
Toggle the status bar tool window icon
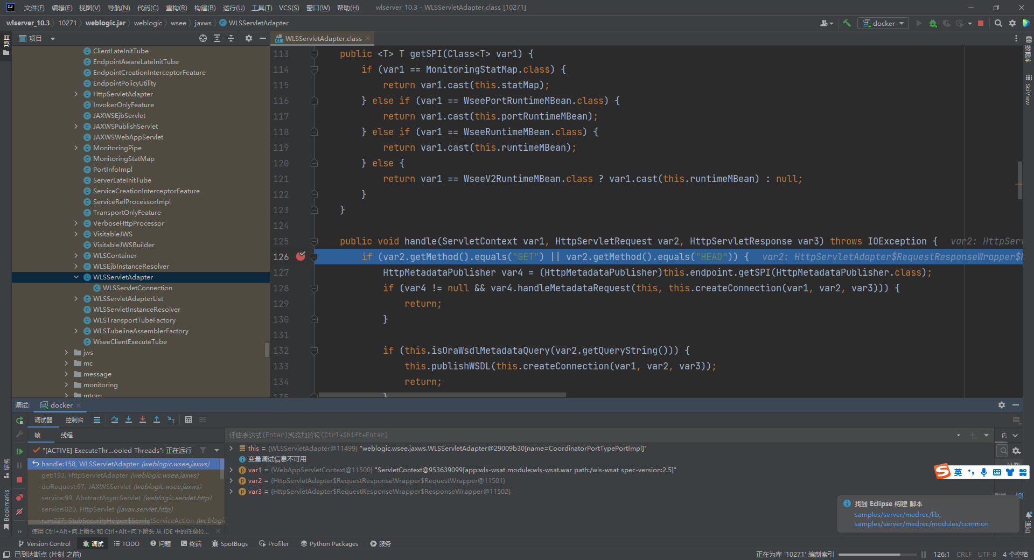pyautogui.click(x=6, y=554)
